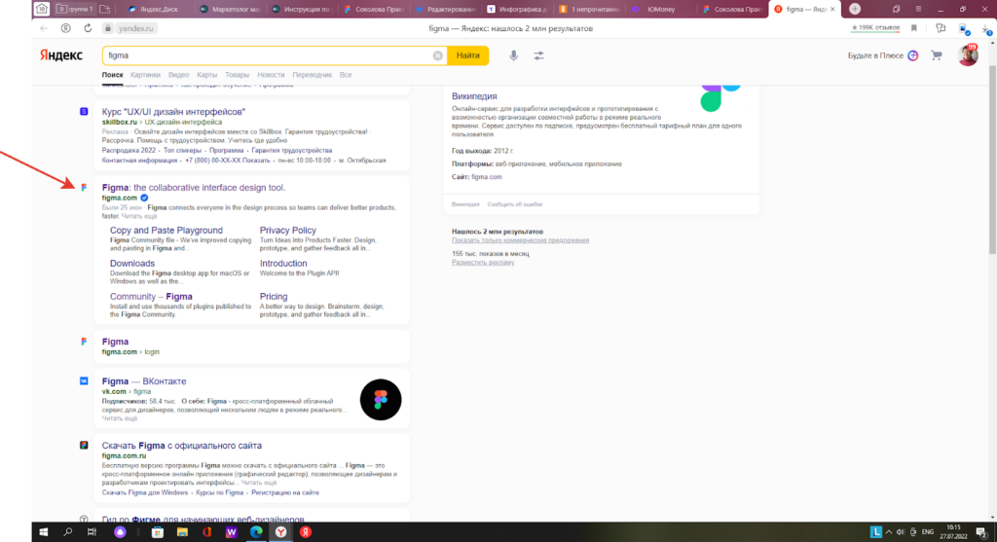This screenshot has width=997, height=542.
Task: Click the Figma favicon beside figma.com result
Action: point(84,188)
